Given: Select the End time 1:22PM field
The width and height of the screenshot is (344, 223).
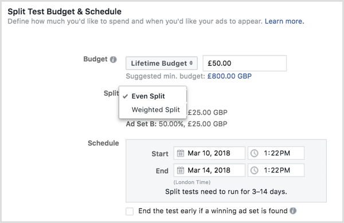Looking at the screenshot, I should click(x=276, y=170).
